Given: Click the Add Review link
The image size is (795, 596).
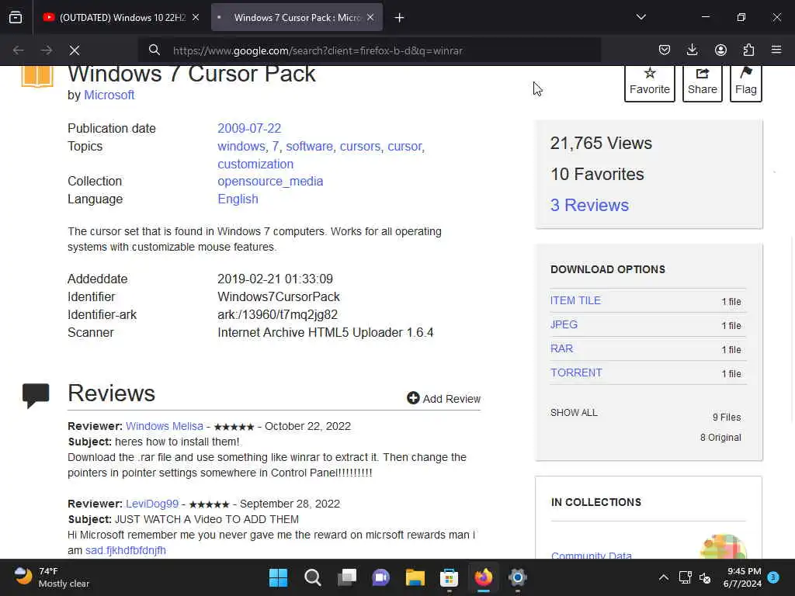Looking at the screenshot, I should tap(443, 398).
